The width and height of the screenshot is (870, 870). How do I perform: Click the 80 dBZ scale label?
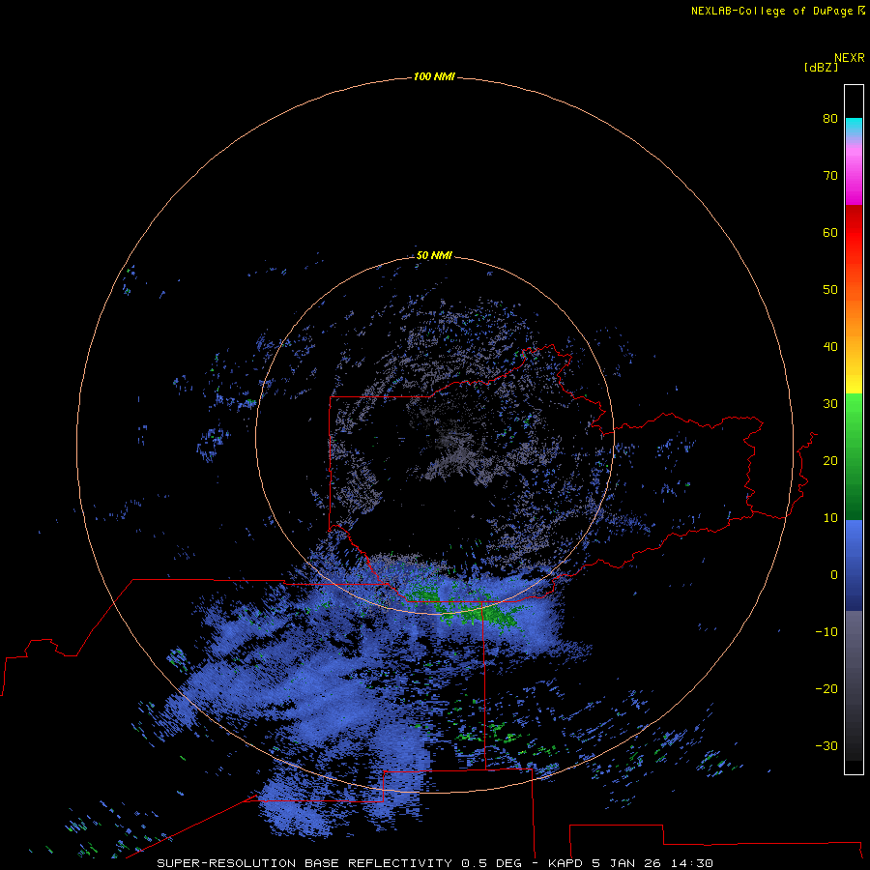[830, 119]
